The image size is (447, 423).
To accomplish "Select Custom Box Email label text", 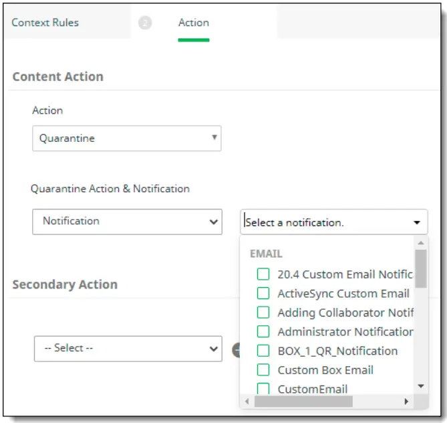I will click(x=325, y=370).
